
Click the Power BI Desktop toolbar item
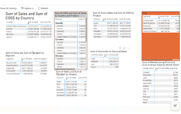click(8, 8)
